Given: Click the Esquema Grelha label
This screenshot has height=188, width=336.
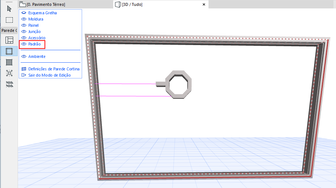Looking at the screenshot, I should (43, 13).
